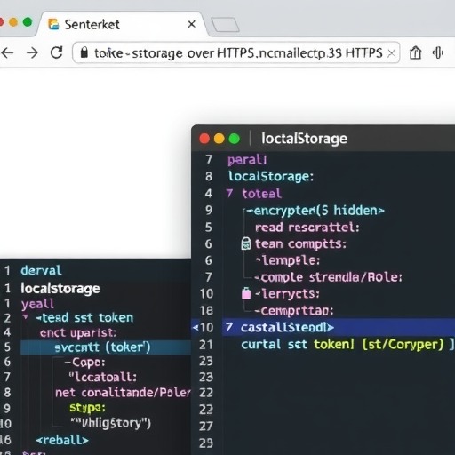455x455 pixels.
Task: Click the green zoom button of loctalStorage window
Action: [x=235, y=139]
